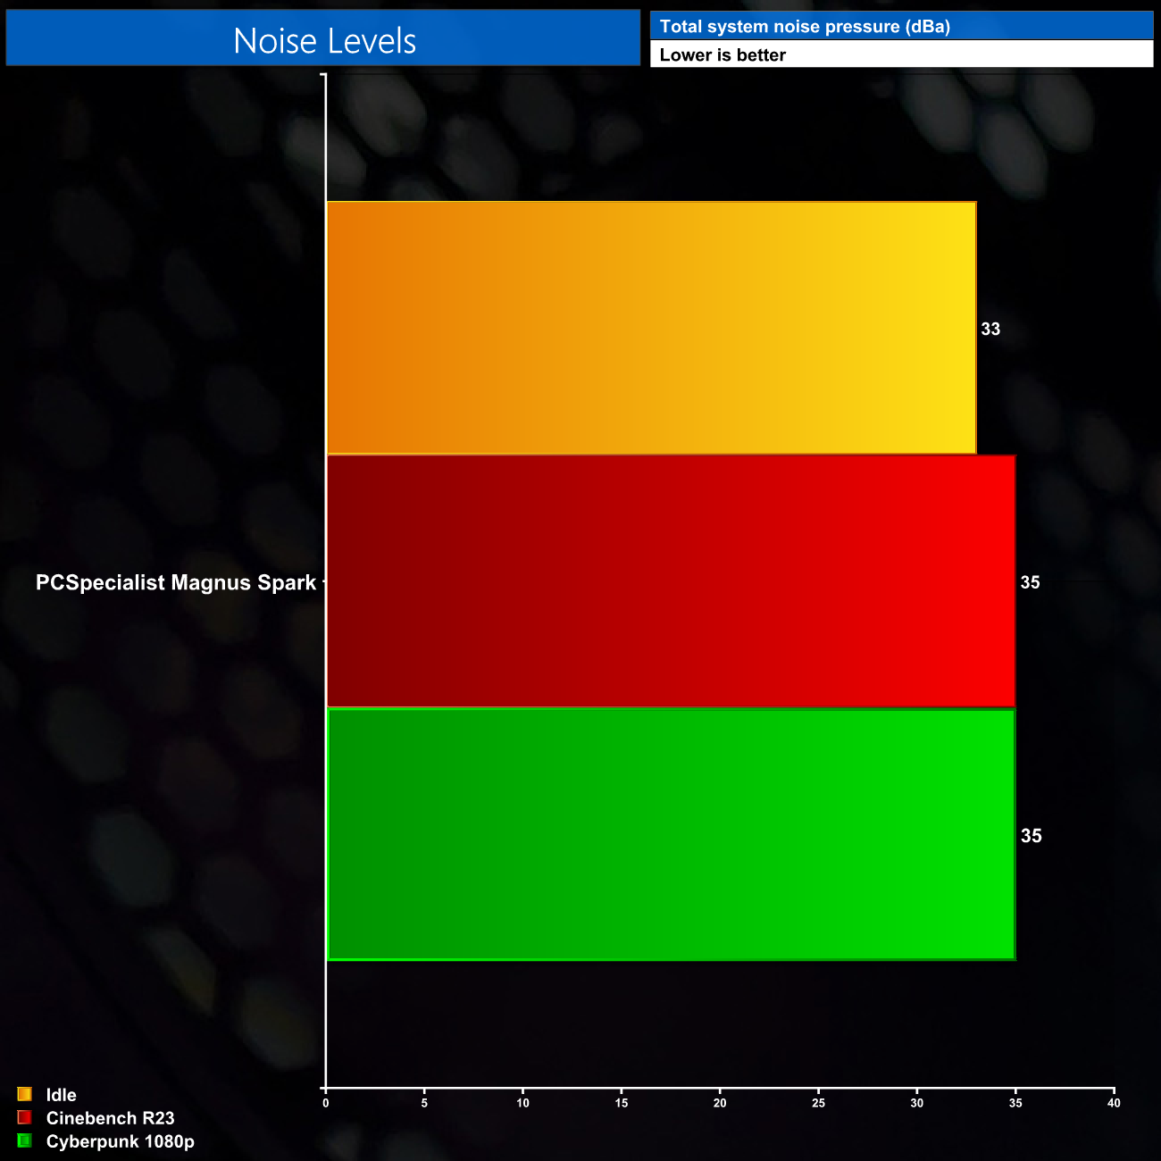This screenshot has width=1161, height=1161.
Task: Click the x-axis tick label 15
Action: [x=622, y=1103]
